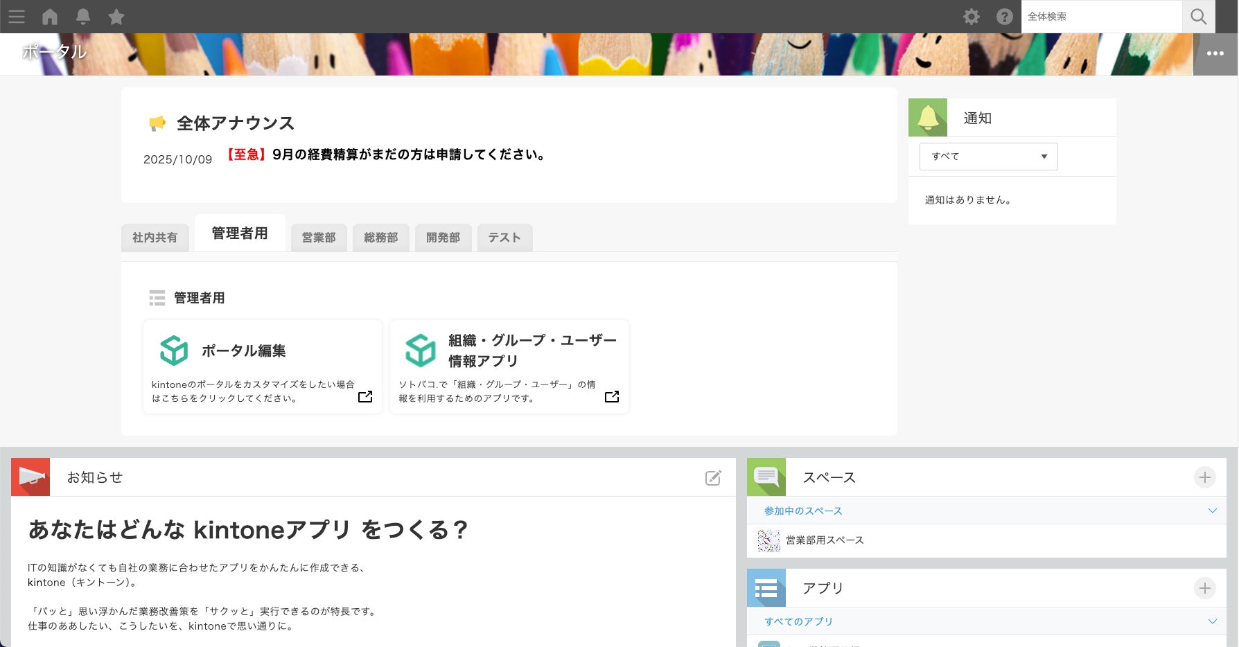The width and height of the screenshot is (1239, 647).
Task: Click the list icon beside 管理者用 heading
Action: (x=157, y=298)
